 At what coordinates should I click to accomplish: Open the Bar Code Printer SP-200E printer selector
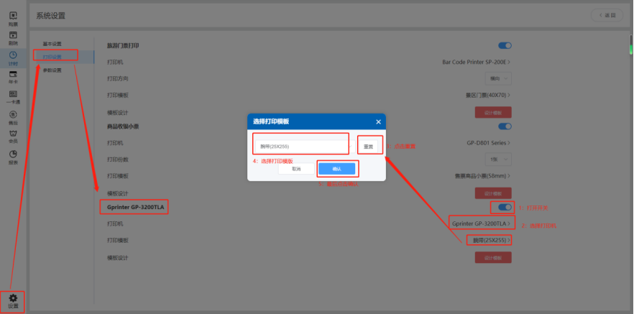click(x=477, y=62)
